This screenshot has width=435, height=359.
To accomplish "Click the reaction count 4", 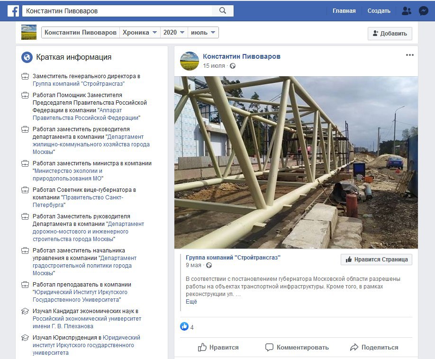I will (x=192, y=327).
